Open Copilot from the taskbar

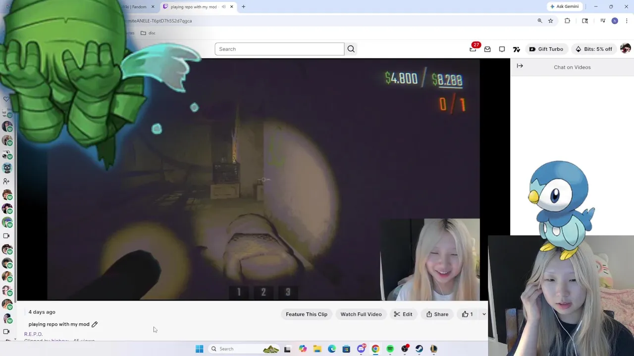click(303, 349)
